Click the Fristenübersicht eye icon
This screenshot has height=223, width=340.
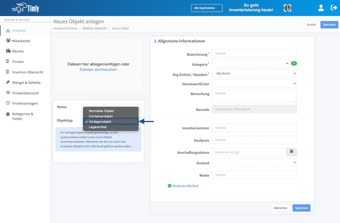(8, 92)
